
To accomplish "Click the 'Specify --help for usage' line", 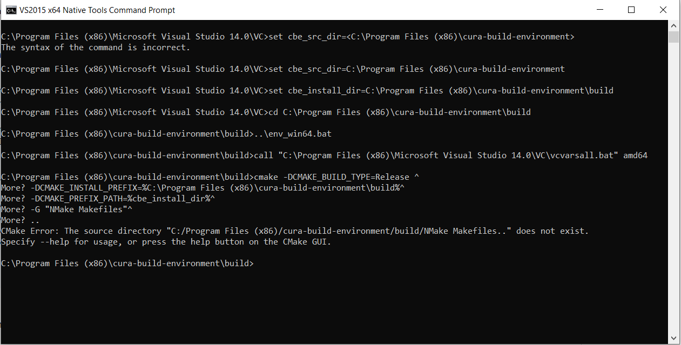I will click(x=166, y=242).
